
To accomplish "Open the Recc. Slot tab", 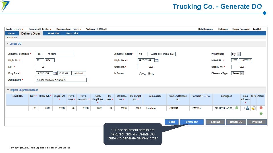I will (72, 33).
